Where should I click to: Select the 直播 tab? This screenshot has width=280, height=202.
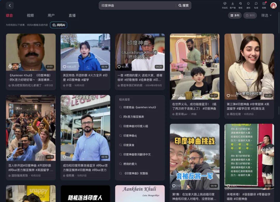coord(72,16)
